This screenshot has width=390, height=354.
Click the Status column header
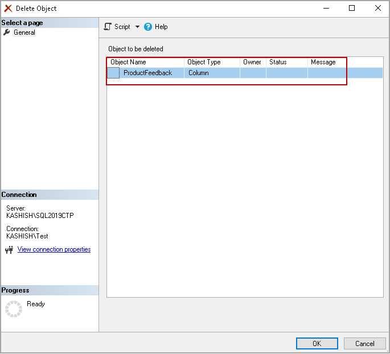(286, 62)
